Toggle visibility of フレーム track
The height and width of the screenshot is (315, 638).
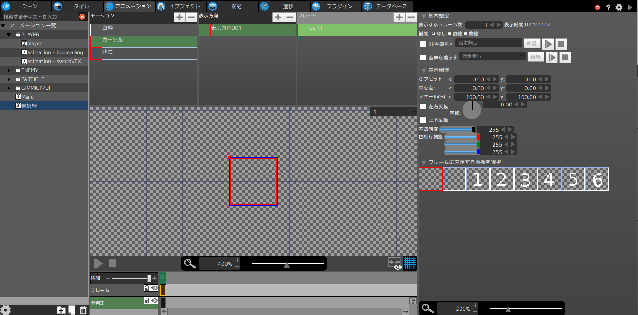[x=155, y=288]
